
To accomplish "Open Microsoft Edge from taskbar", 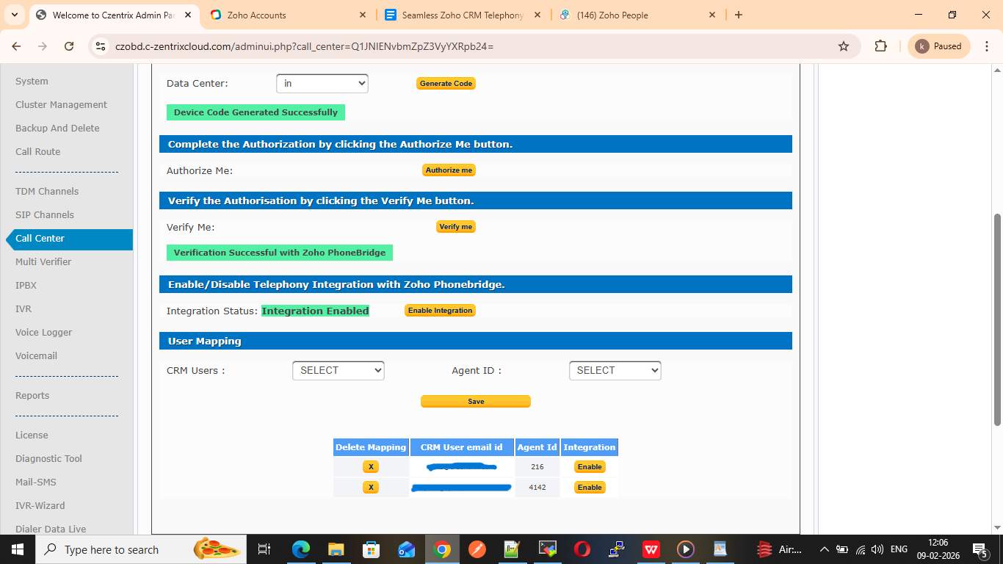I will tap(301, 549).
